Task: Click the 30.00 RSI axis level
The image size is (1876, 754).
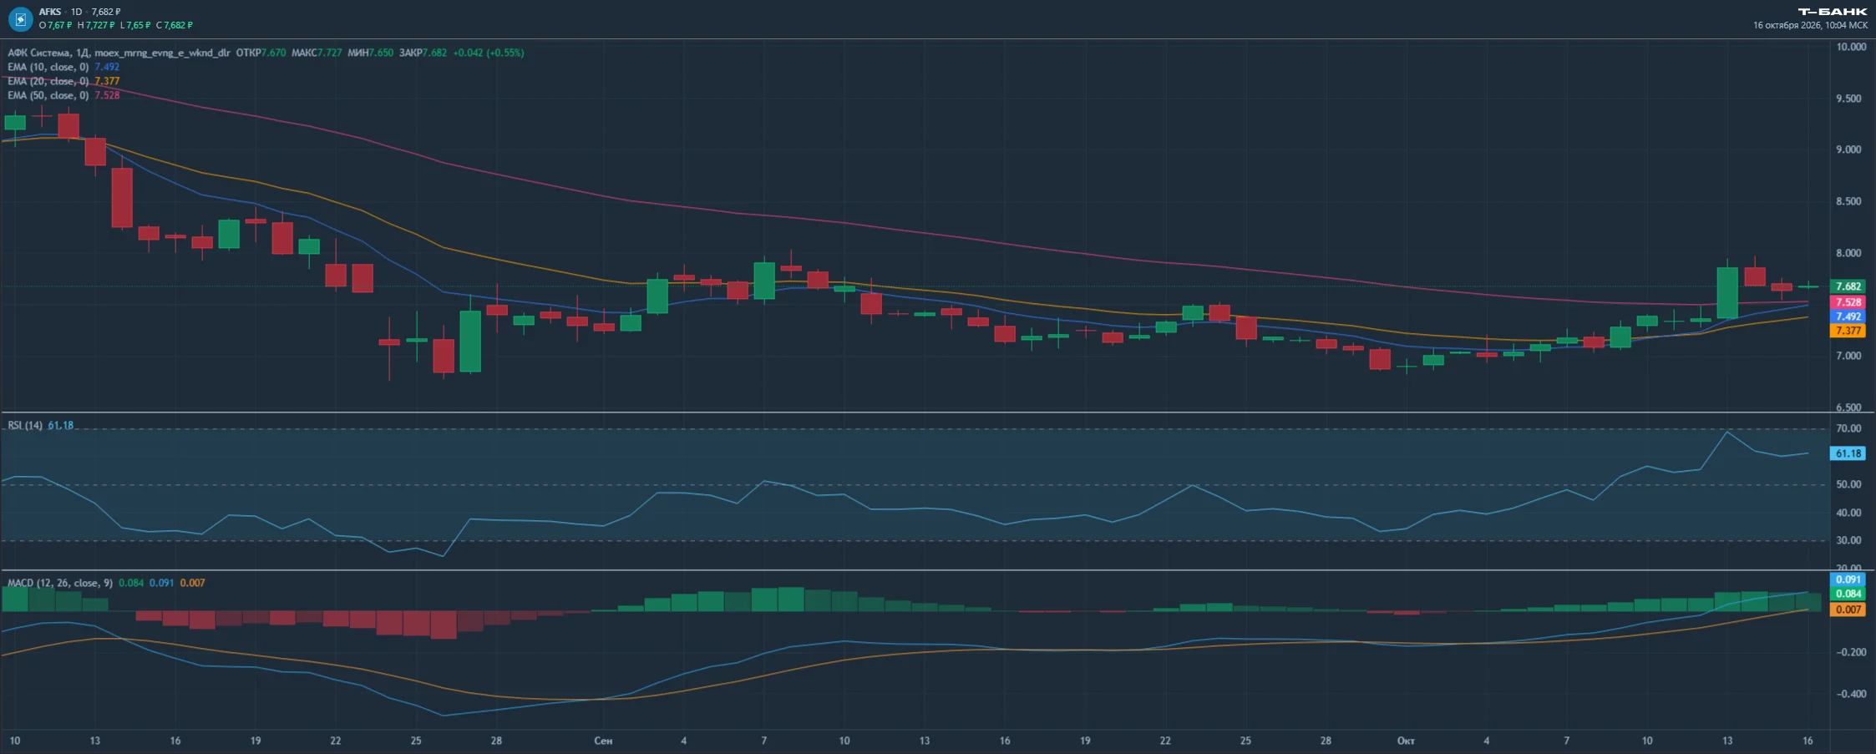Action: pos(1848,540)
